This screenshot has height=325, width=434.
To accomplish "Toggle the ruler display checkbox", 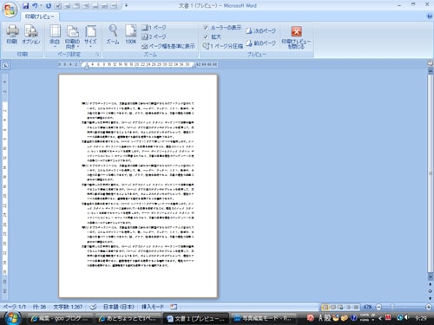I will coord(206,28).
